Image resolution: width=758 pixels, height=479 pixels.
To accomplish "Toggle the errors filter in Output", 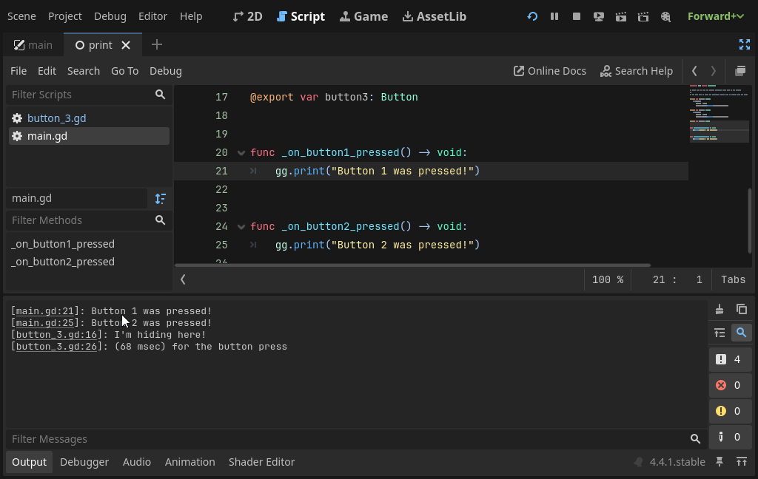I will [x=730, y=385].
